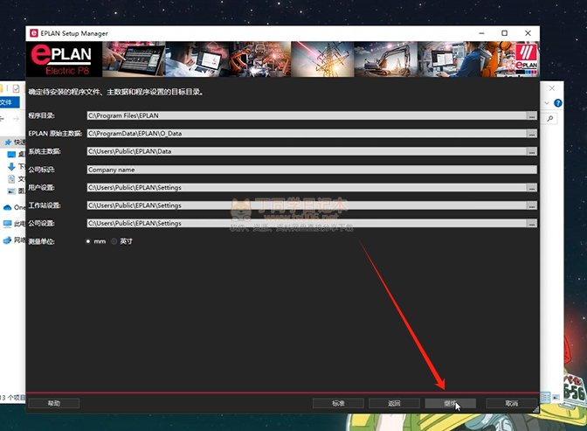Screen dimensions: 587x431
Task: Click the 程序目录 path field C:\Program Files\EPLAN
Action: tap(307, 115)
